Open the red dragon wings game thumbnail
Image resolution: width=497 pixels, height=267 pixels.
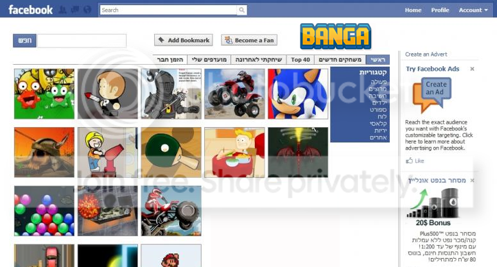298,152
